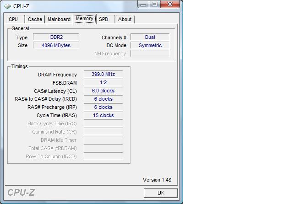Viewport: 293px width, 204px height.
Task: Click the 'DRAM Frequency' label
Action: pyautogui.click(x=57, y=75)
